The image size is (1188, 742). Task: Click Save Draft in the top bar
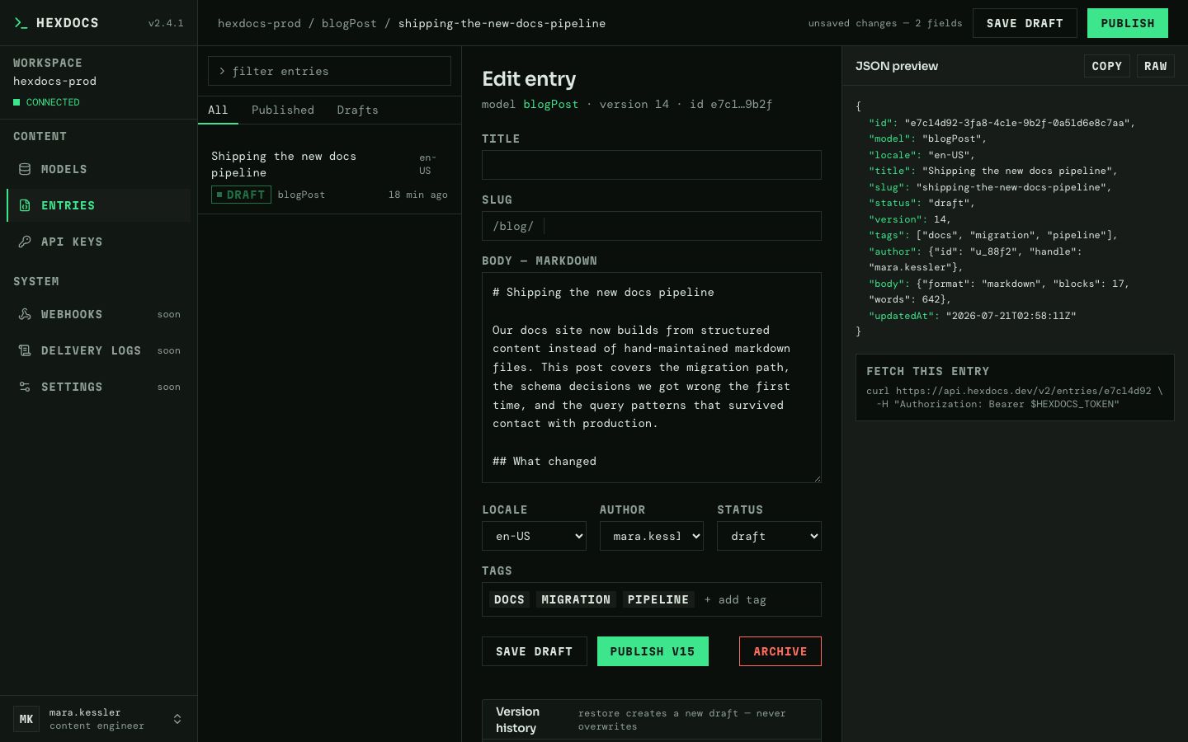click(x=1025, y=23)
